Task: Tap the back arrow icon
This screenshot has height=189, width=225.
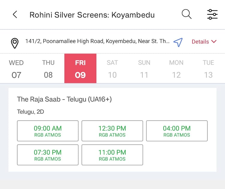Action: (15, 15)
